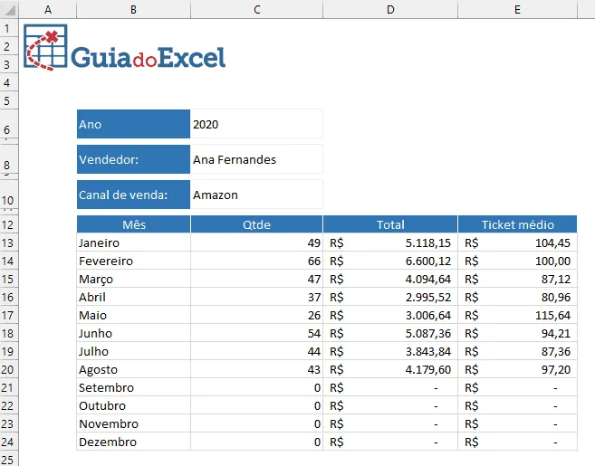595x466 pixels.
Task: Click the Março quantity 47 cell
Action: pyautogui.click(x=257, y=279)
